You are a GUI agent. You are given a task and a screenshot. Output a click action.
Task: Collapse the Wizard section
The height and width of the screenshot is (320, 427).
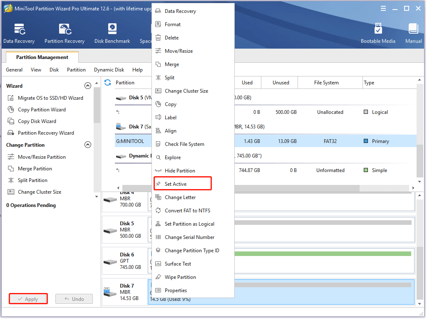coord(88,86)
